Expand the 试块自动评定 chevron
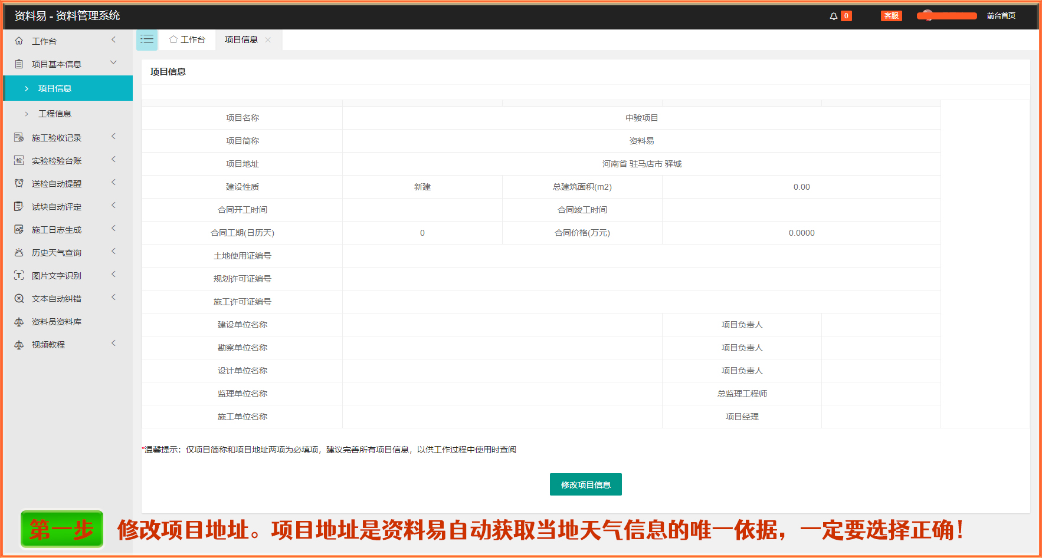This screenshot has width=1042, height=558. (x=113, y=206)
